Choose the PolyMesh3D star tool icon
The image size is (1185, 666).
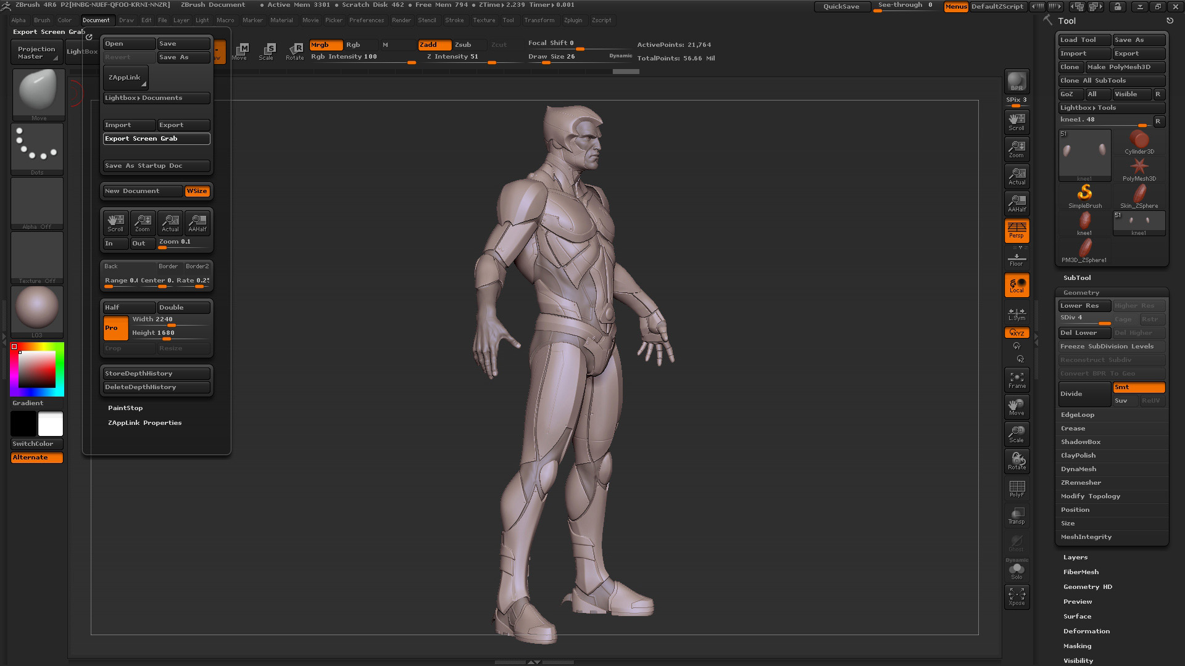[x=1139, y=169]
